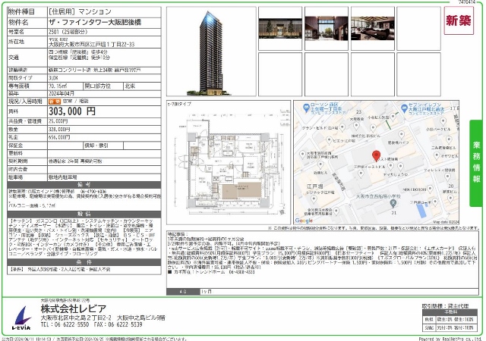486x341 pixels.
Task: Click the AD label in bottom bar
Action: point(183,292)
